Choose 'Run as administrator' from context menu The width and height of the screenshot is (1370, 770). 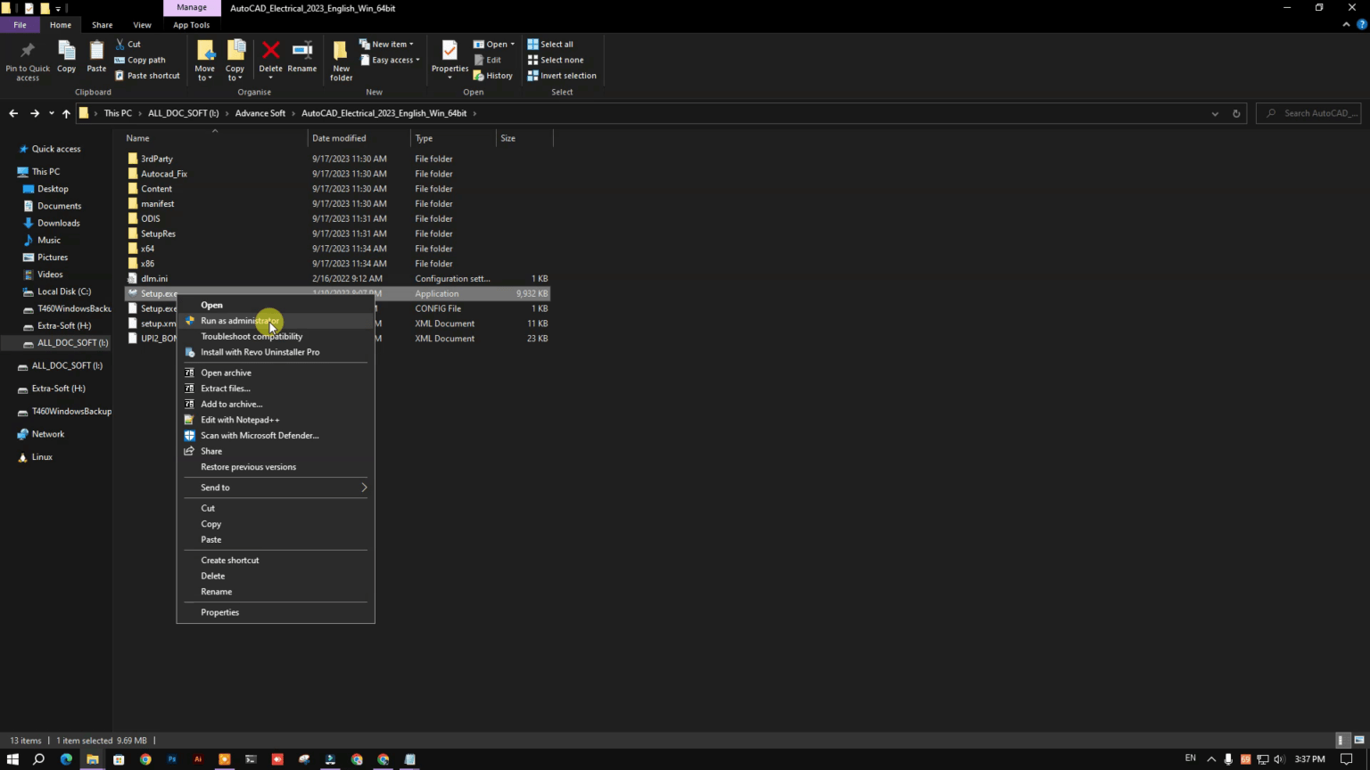[x=239, y=321]
